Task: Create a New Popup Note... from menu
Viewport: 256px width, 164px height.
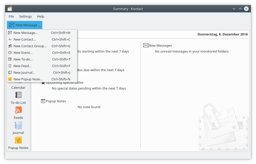Action: [28, 79]
